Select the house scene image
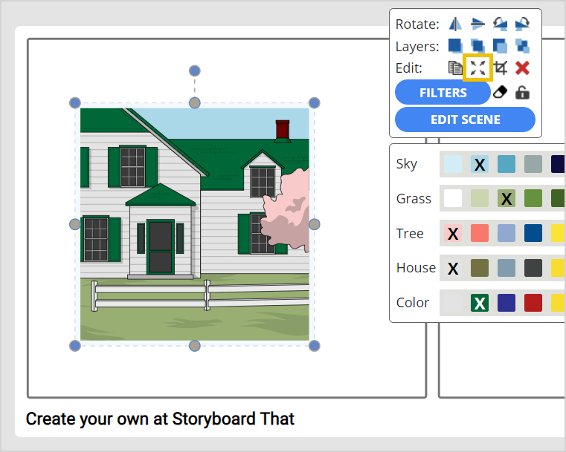566x452 pixels. (x=195, y=224)
